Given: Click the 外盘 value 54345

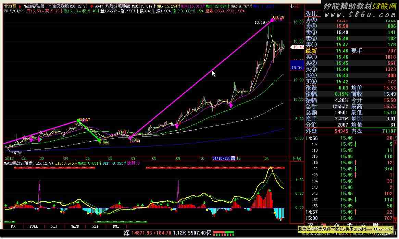Looking at the screenshot, I should 341,131.
